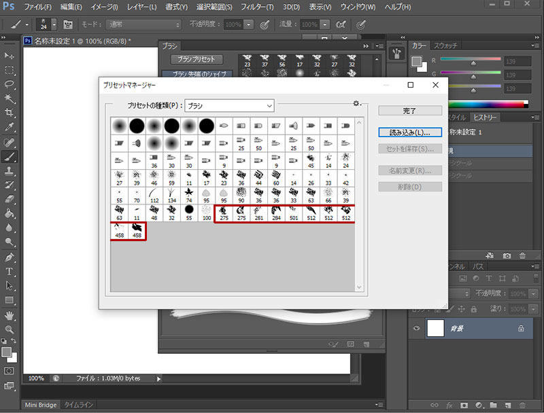
Task: Click the 読み込み(L)... button
Action: coord(410,132)
